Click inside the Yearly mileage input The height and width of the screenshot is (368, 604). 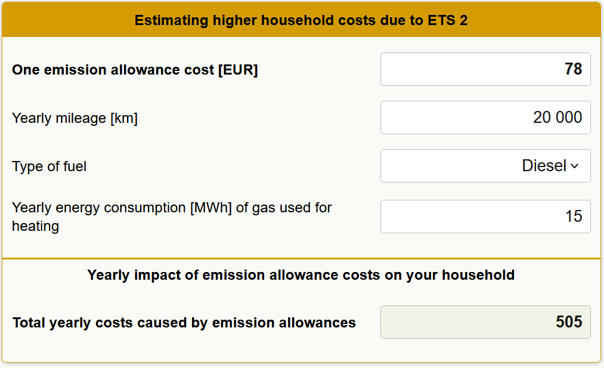[485, 117]
